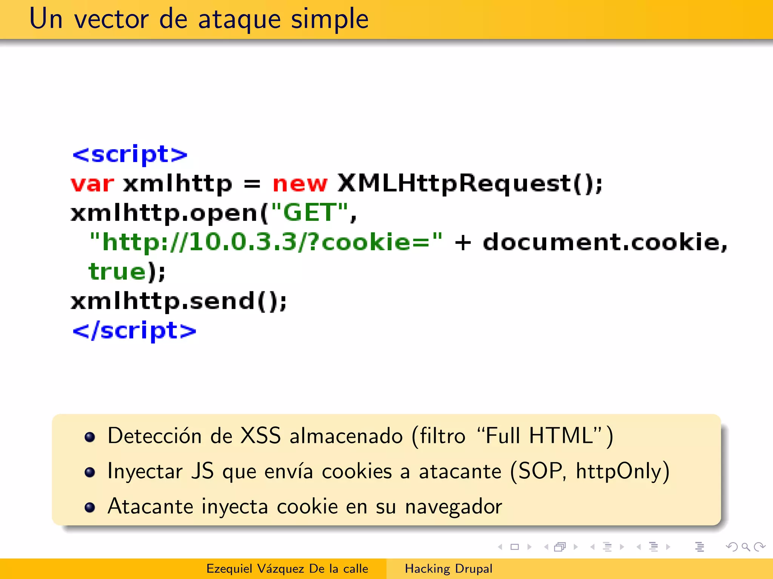Click the subsection navigation icon
Image resolution: width=773 pixels, height=579 pixels.
pos(607,547)
